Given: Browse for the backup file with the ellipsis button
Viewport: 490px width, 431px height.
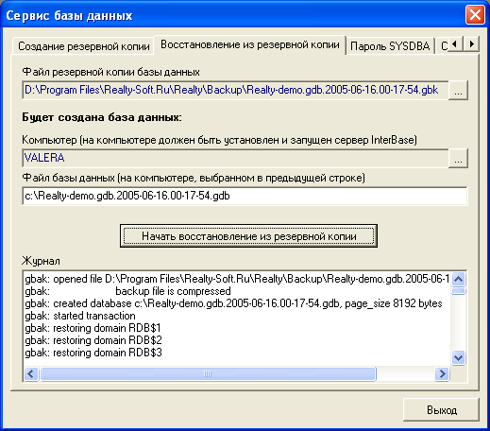Looking at the screenshot, I should point(458,91).
